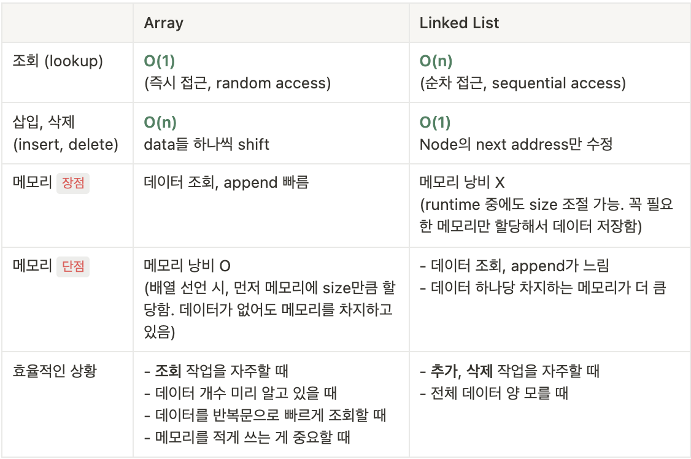The height and width of the screenshot is (459, 691).
Task: Click '데이터 조회, append가 느림' line
Action: point(515,266)
